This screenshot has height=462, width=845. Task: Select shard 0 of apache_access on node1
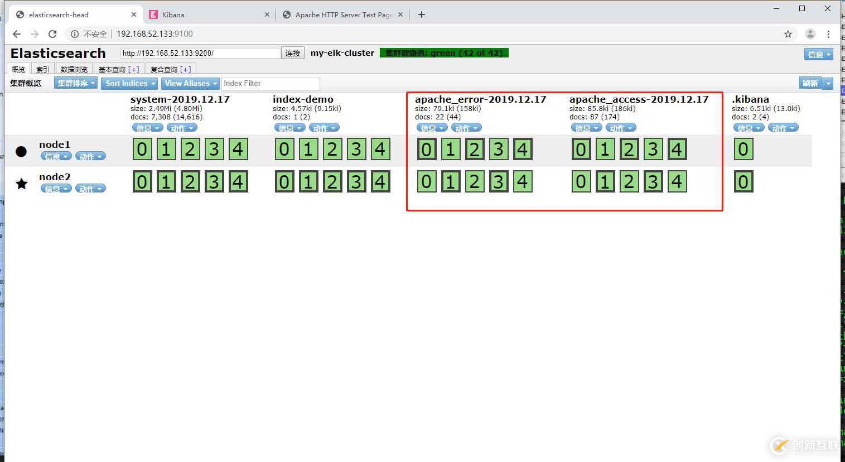tap(581, 150)
